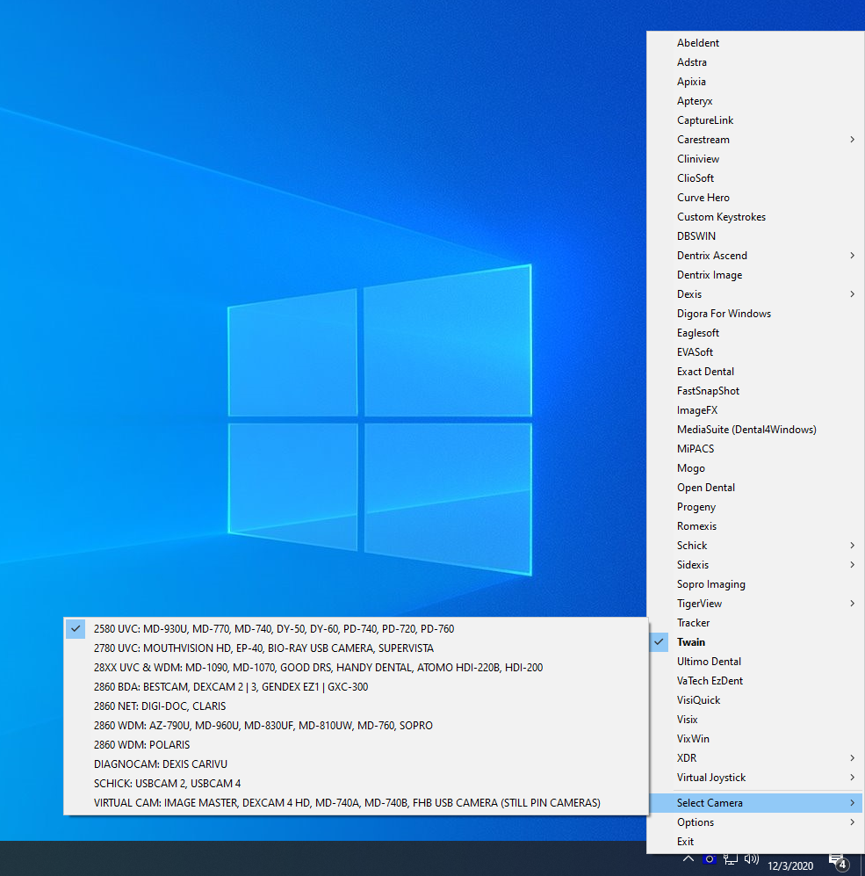The width and height of the screenshot is (865, 876).
Task: Select Custom Keystrokes entry
Action: coord(755,217)
